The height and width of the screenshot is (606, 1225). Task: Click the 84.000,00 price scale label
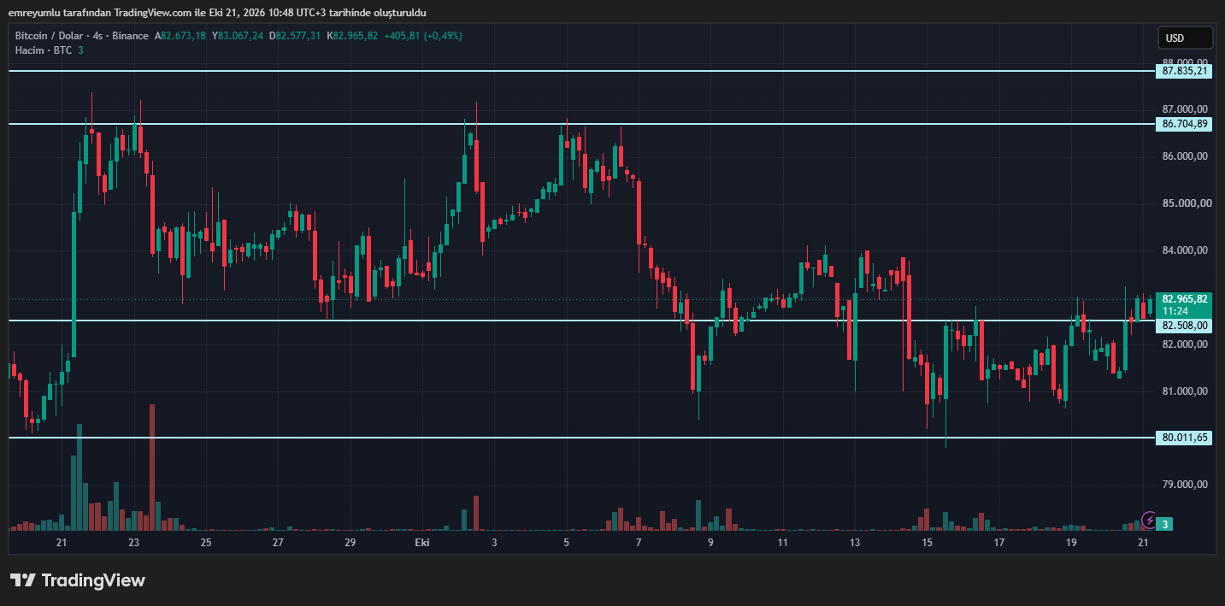pyautogui.click(x=1185, y=250)
